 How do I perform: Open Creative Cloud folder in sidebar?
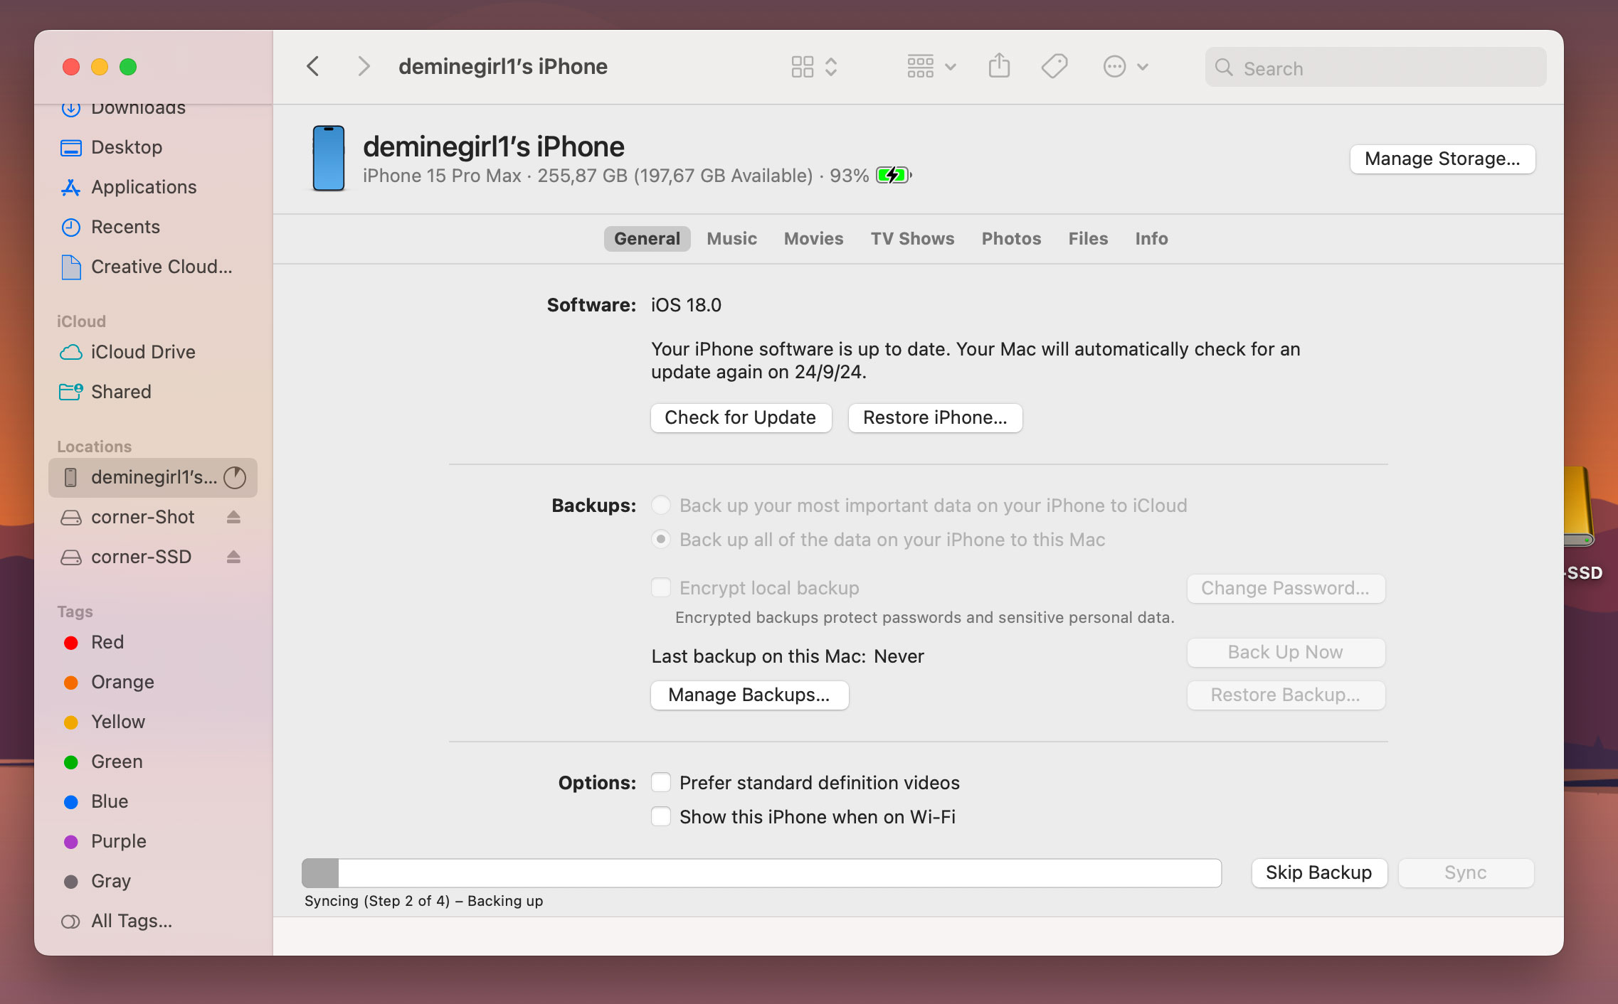(x=153, y=267)
